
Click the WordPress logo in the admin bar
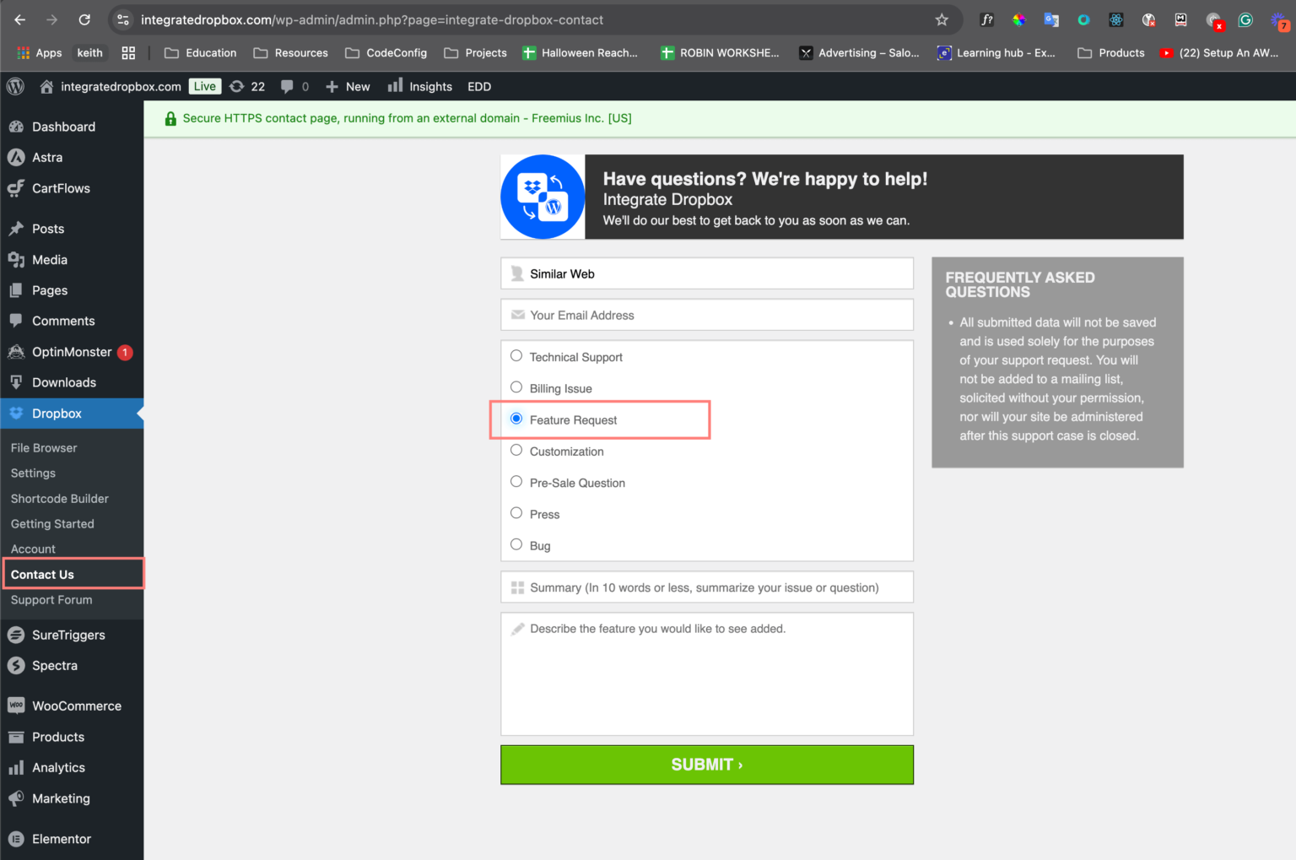click(15, 85)
